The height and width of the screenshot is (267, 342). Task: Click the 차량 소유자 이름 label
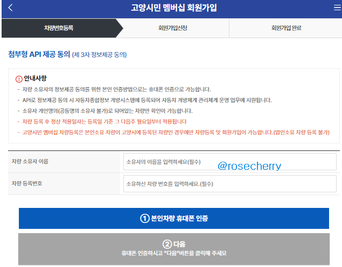(x=30, y=162)
